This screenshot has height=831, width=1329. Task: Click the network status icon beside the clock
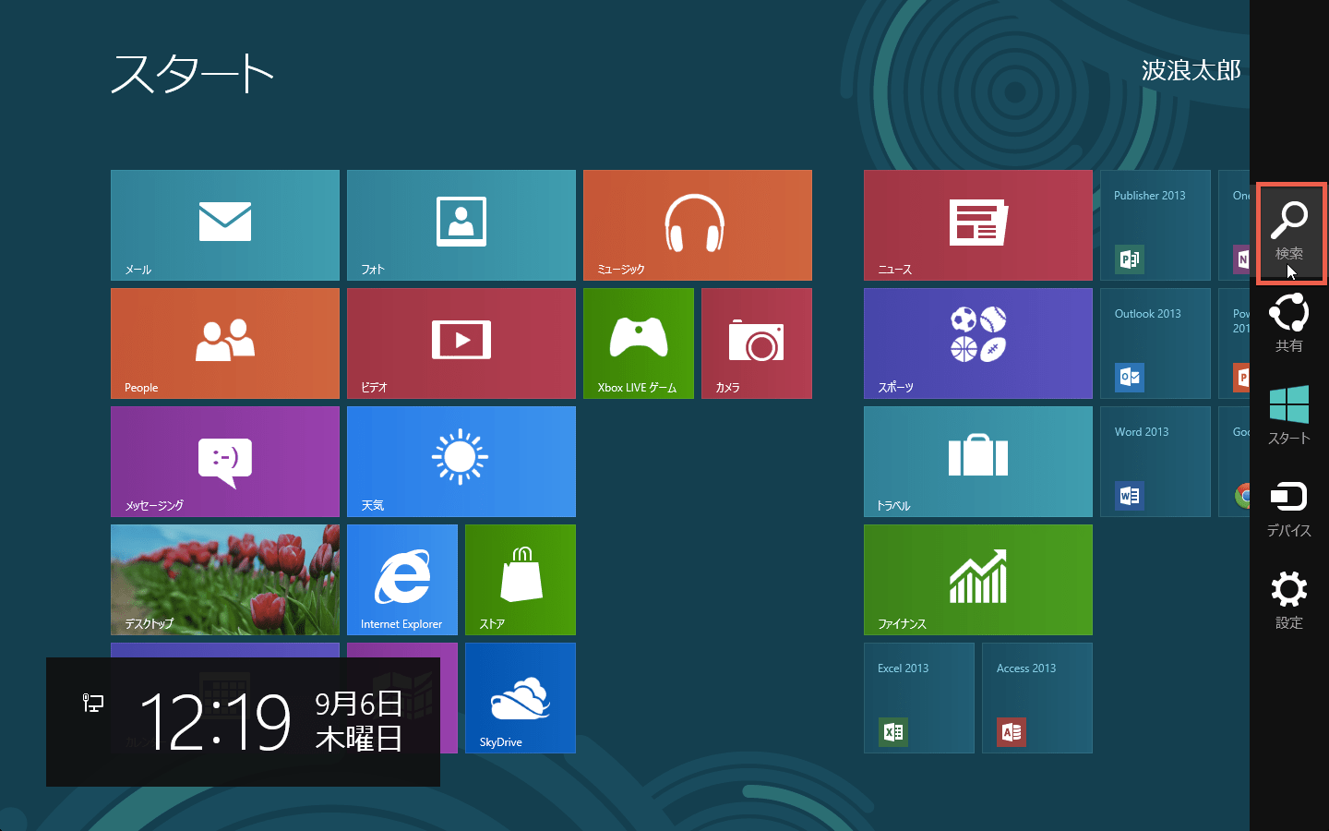pos(93,703)
